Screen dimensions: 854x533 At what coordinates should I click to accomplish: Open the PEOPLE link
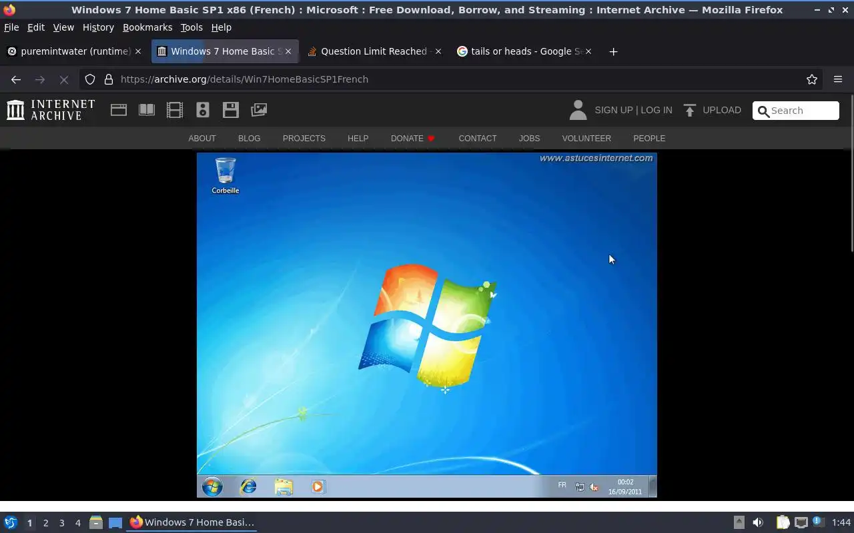pyautogui.click(x=649, y=139)
